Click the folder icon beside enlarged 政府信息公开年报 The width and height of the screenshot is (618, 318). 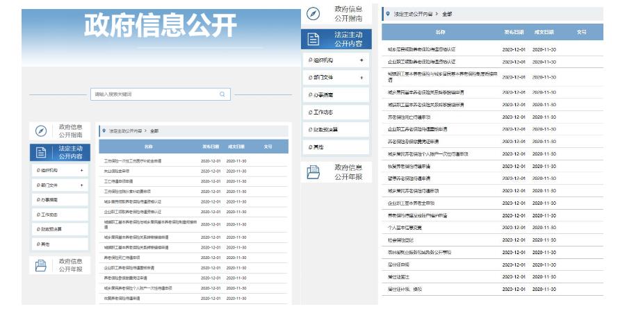[314, 171]
